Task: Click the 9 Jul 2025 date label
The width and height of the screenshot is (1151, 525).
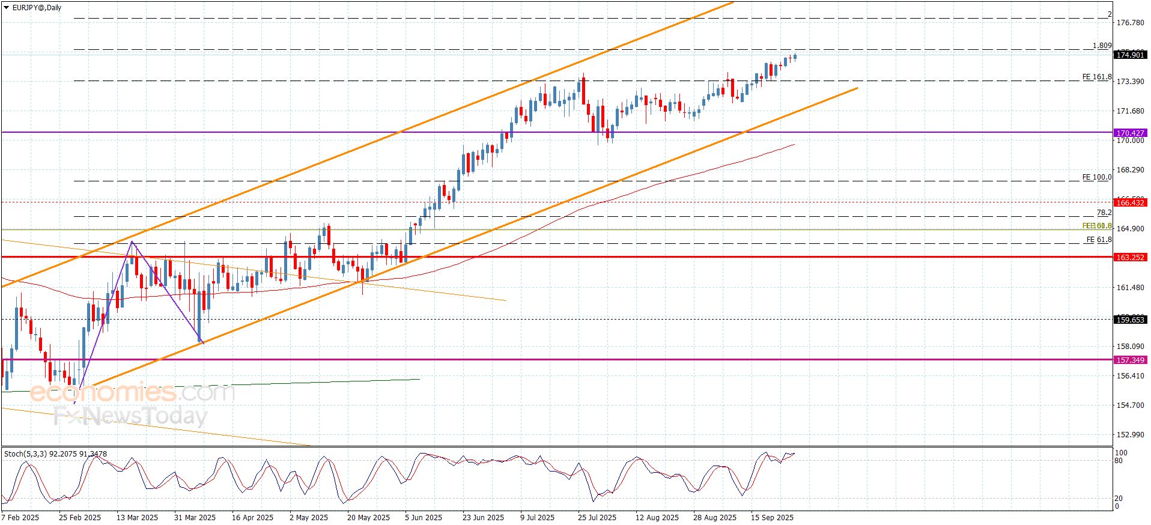Action: [x=538, y=517]
